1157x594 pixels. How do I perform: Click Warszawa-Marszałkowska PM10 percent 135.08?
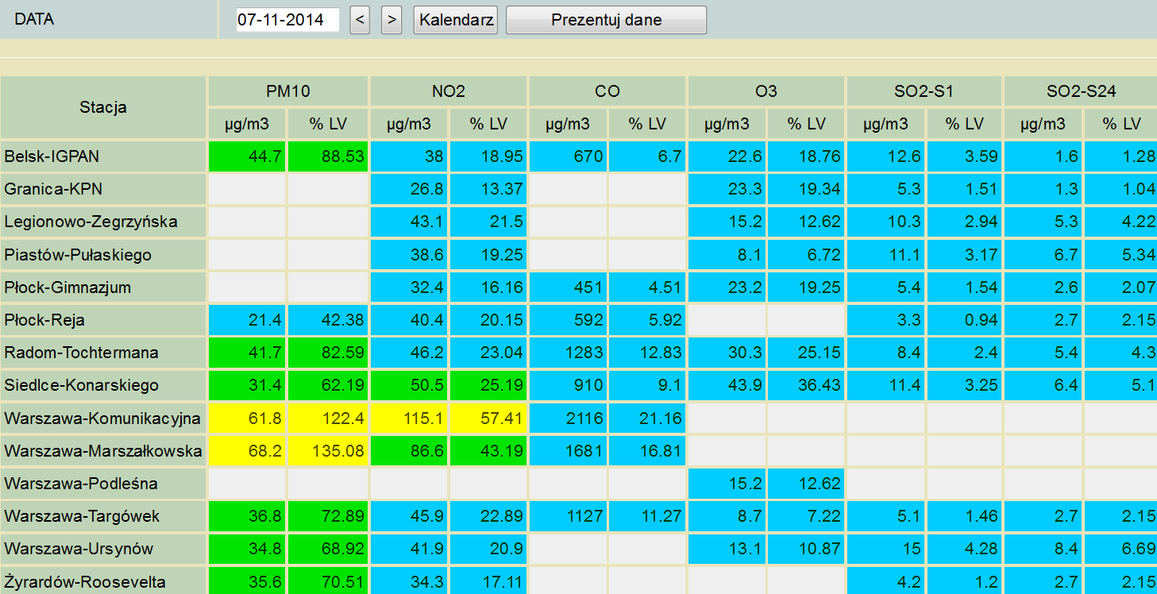[328, 451]
